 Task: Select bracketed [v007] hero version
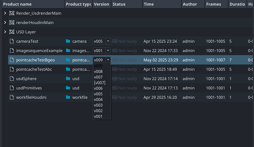102,83
